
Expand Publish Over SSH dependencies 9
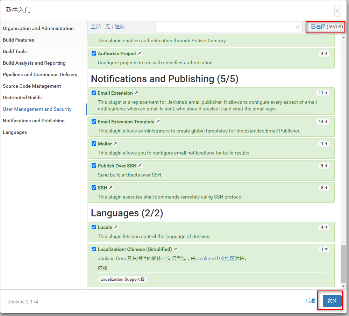coord(324,166)
